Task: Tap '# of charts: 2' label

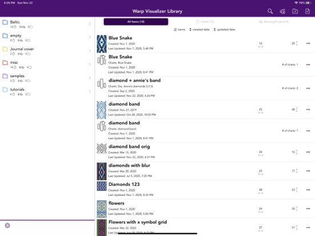Action: (290, 88)
